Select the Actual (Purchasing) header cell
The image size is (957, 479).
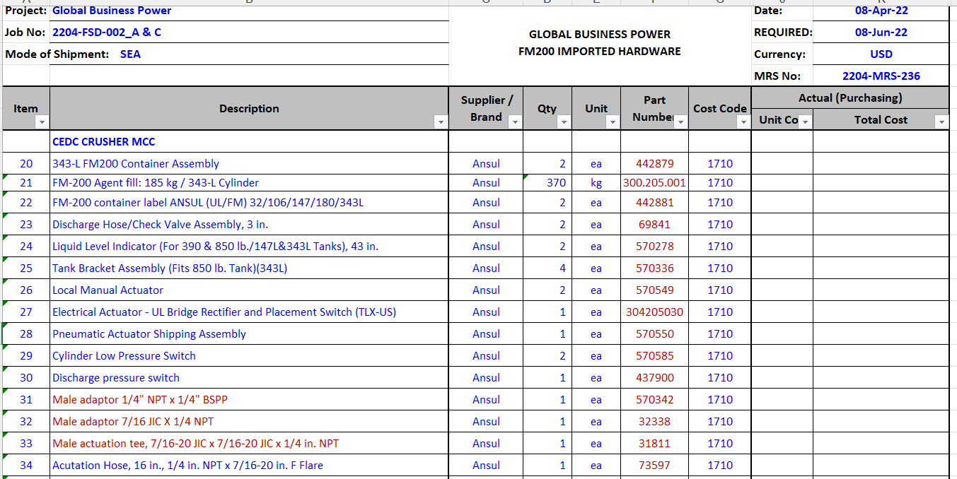point(849,98)
